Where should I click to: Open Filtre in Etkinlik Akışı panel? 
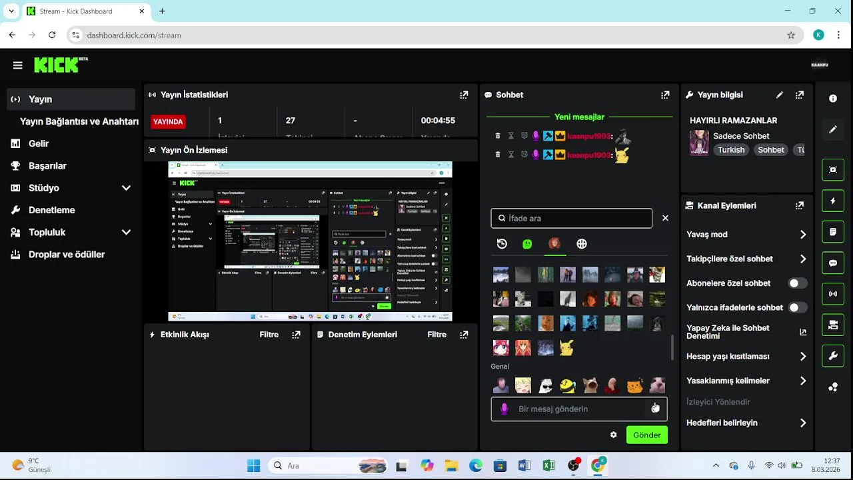pos(269,335)
